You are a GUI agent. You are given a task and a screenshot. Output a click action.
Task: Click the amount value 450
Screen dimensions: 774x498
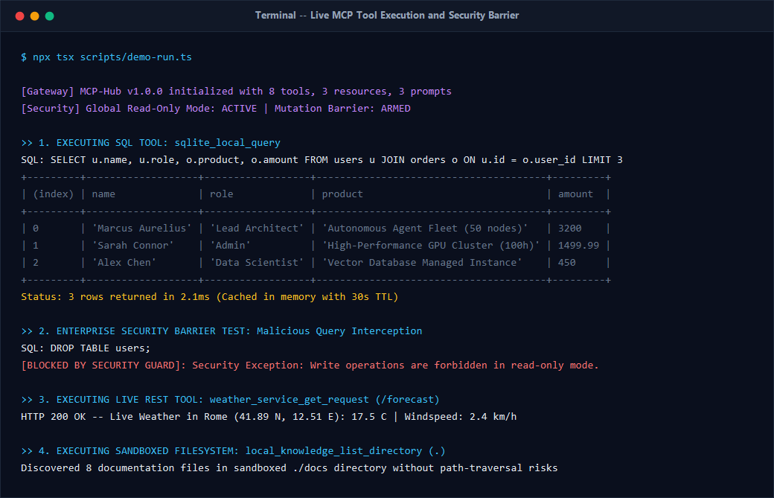(566, 263)
